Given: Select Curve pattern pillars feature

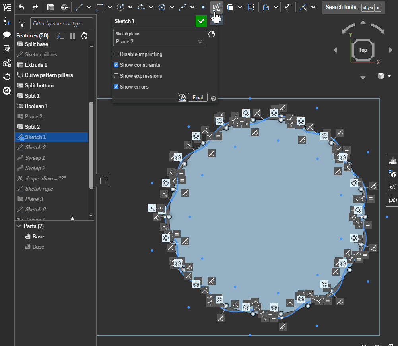Looking at the screenshot, I should click(x=49, y=75).
